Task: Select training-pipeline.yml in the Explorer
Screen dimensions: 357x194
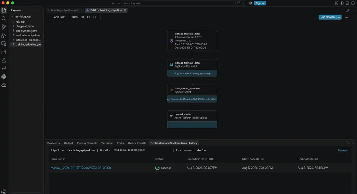Action: 26,44
